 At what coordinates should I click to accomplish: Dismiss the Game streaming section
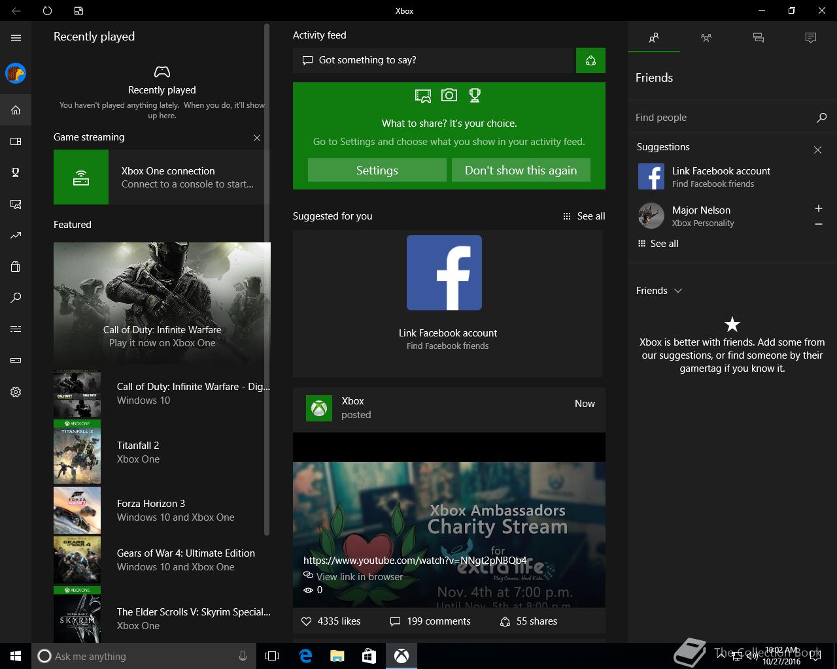click(257, 138)
